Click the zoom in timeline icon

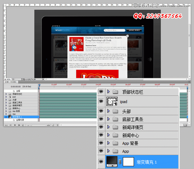[x=48, y=125]
